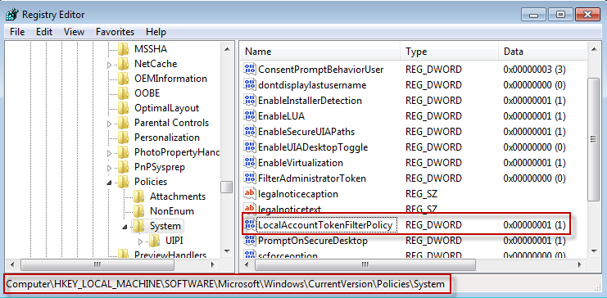
Task: Click the Registry Editor title bar icon
Action: pyautogui.click(x=11, y=15)
